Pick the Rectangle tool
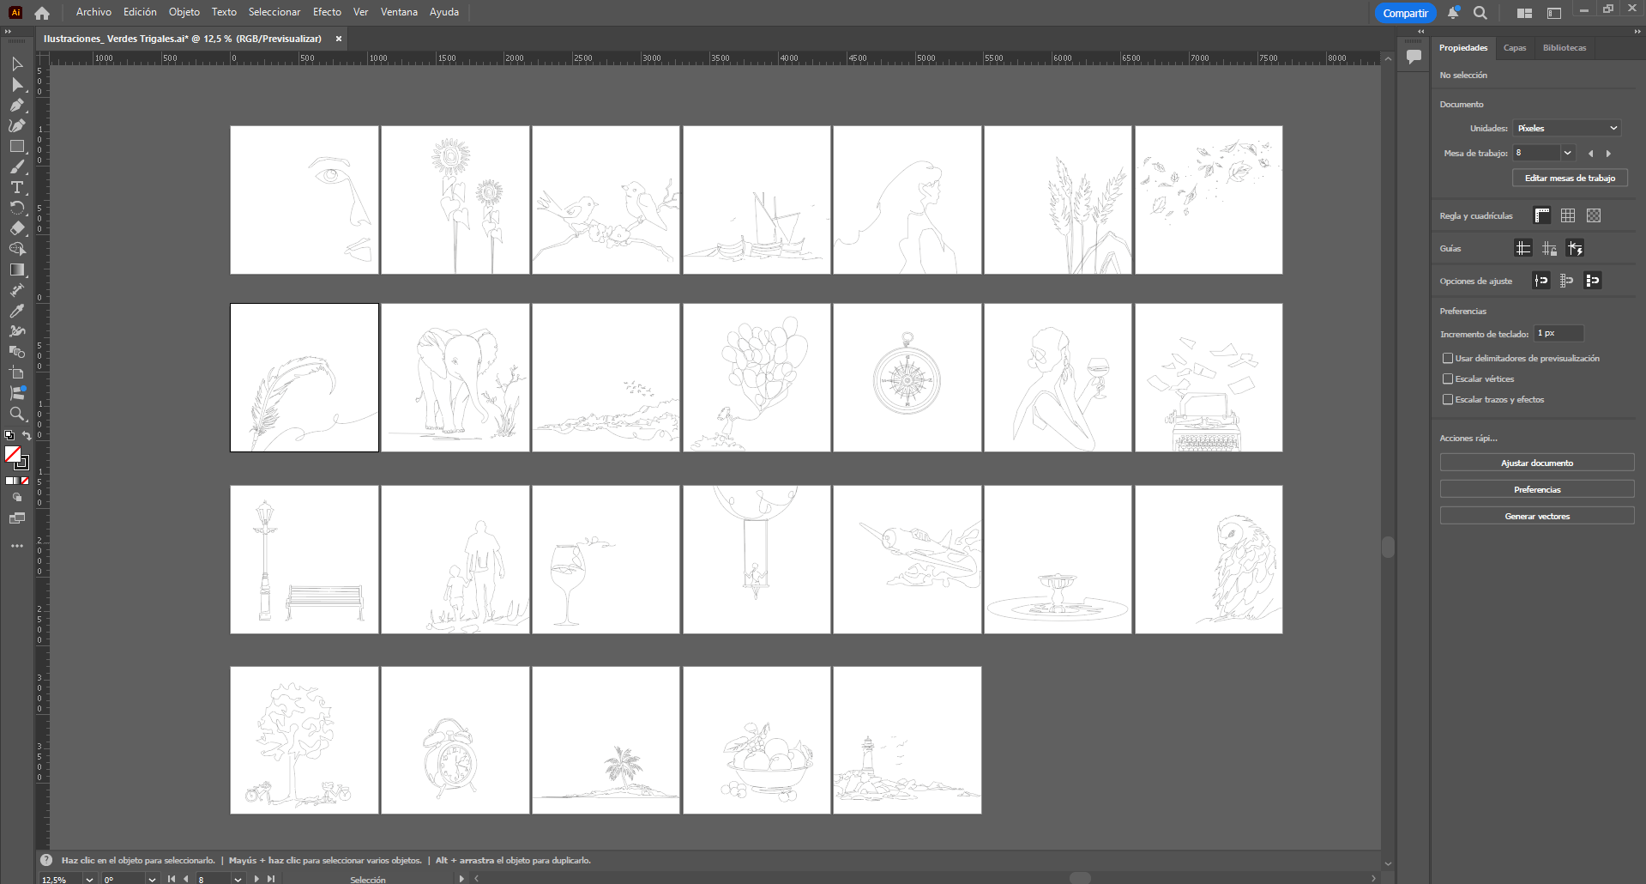Screen dimensions: 1646x884 tap(16, 146)
